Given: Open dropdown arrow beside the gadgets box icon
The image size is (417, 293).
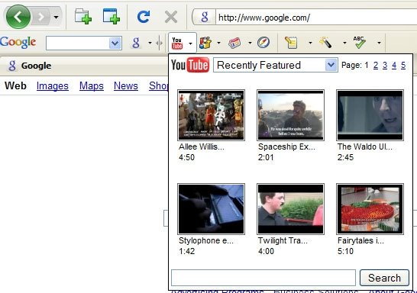Looking at the screenshot, I should point(218,43).
